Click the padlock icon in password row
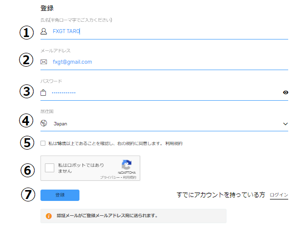Image resolution: width=303 pixels, height=235 pixels. point(43,92)
